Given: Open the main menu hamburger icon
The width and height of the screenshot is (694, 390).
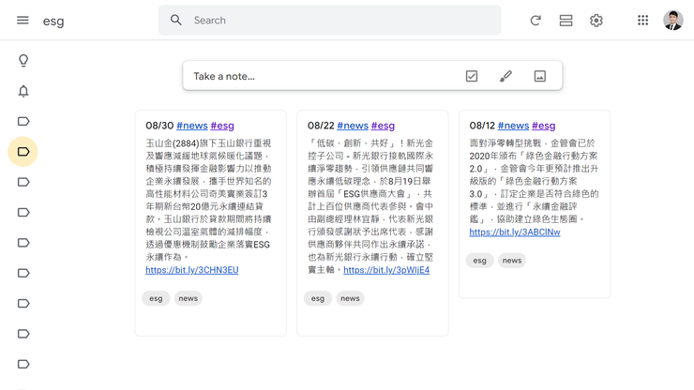Looking at the screenshot, I should click(23, 21).
